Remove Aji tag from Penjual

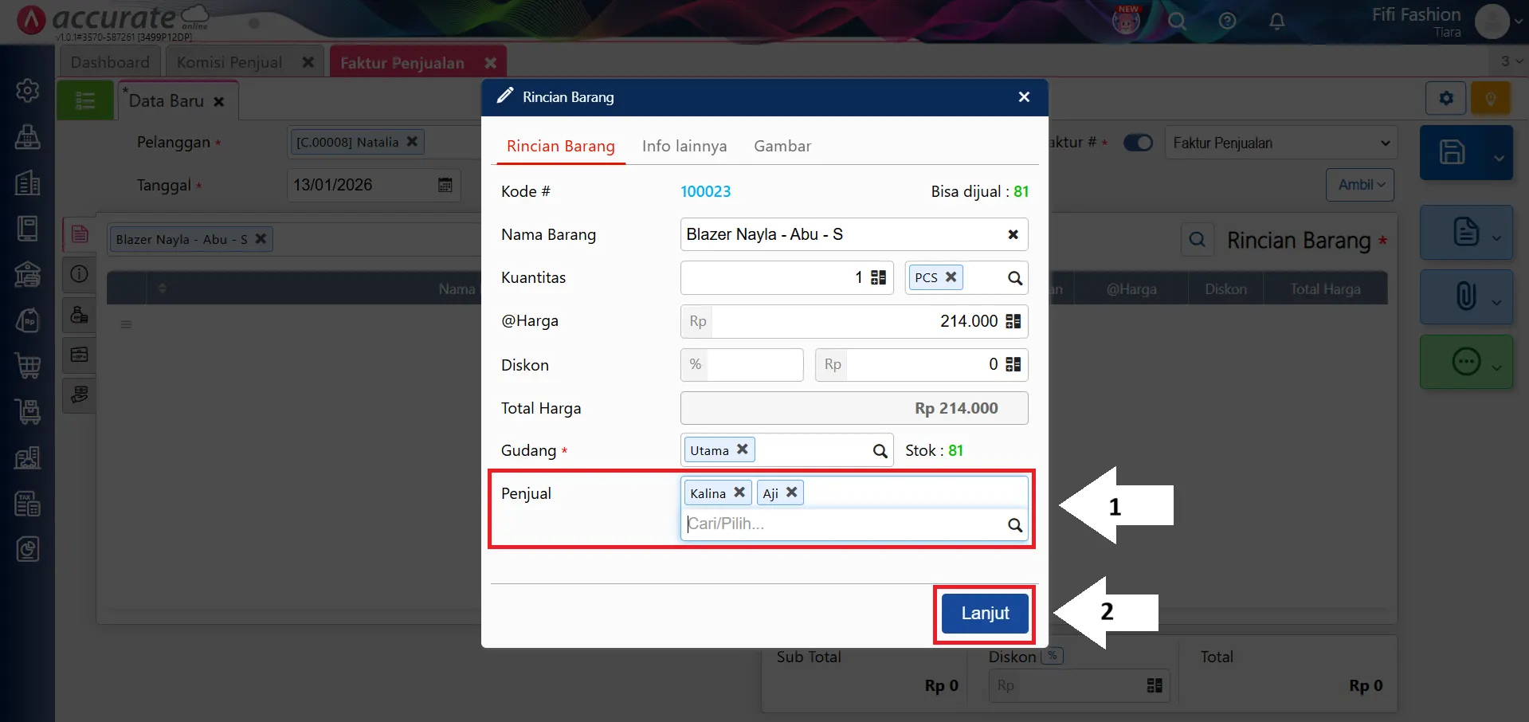(x=791, y=492)
